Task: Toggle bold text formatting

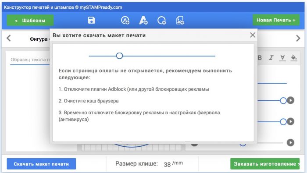Action: coord(260,58)
